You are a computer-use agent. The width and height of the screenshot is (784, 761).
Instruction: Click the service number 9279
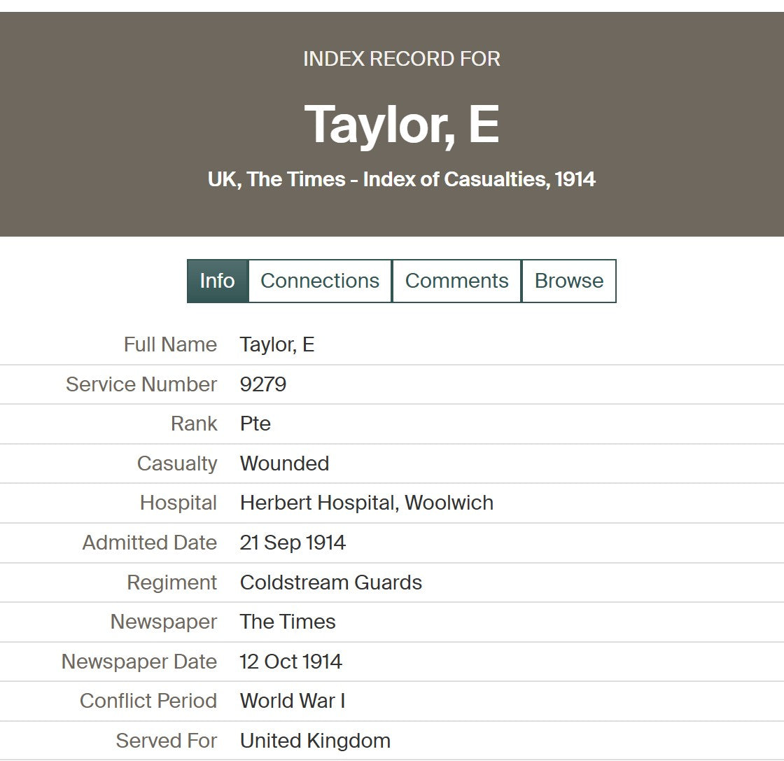263,384
